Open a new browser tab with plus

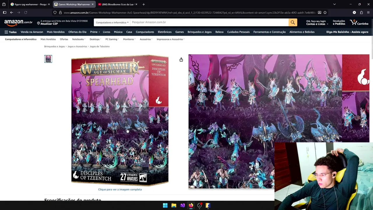(x=143, y=4)
